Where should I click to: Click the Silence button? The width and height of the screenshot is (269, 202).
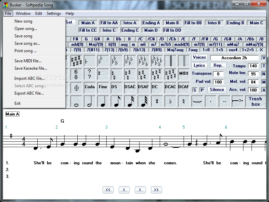(x=217, y=90)
